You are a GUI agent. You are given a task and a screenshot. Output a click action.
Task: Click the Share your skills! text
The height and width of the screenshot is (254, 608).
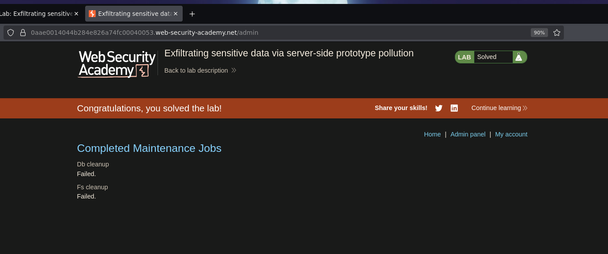[x=401, y=108]
